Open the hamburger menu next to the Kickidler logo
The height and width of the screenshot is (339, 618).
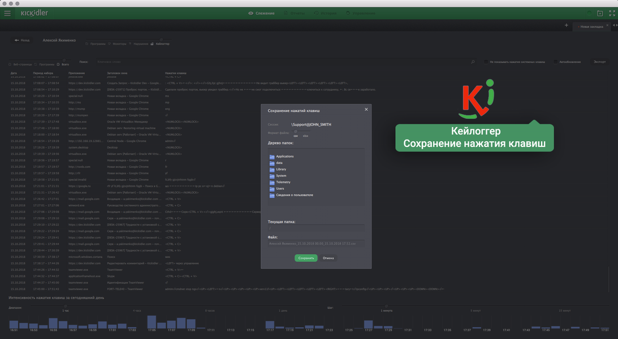[7, 14]
